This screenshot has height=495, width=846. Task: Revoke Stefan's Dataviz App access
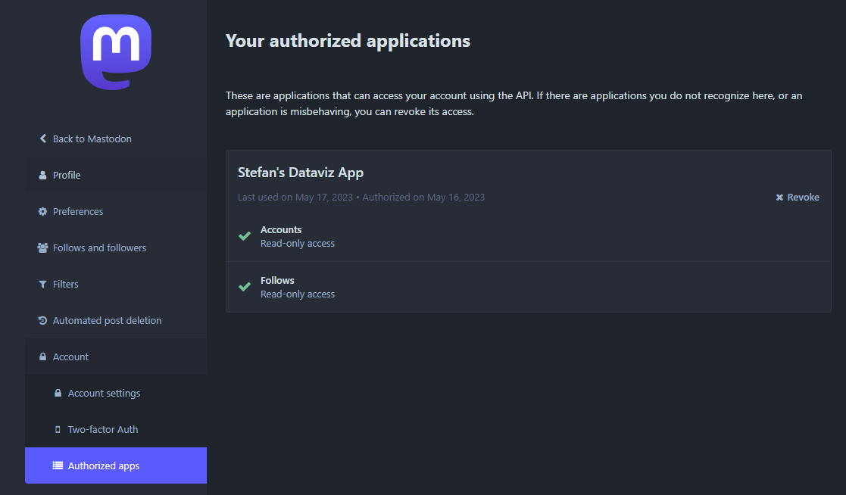pyautogui.click(x=798, y=198)
